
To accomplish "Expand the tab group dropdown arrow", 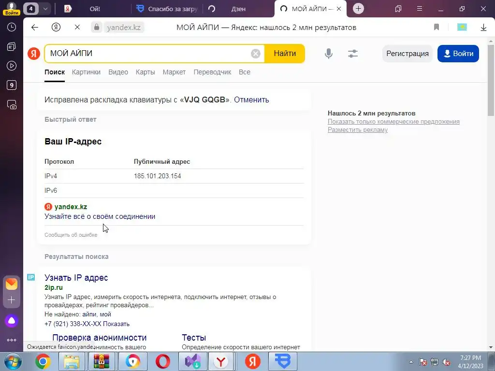I will pos(45,9).
